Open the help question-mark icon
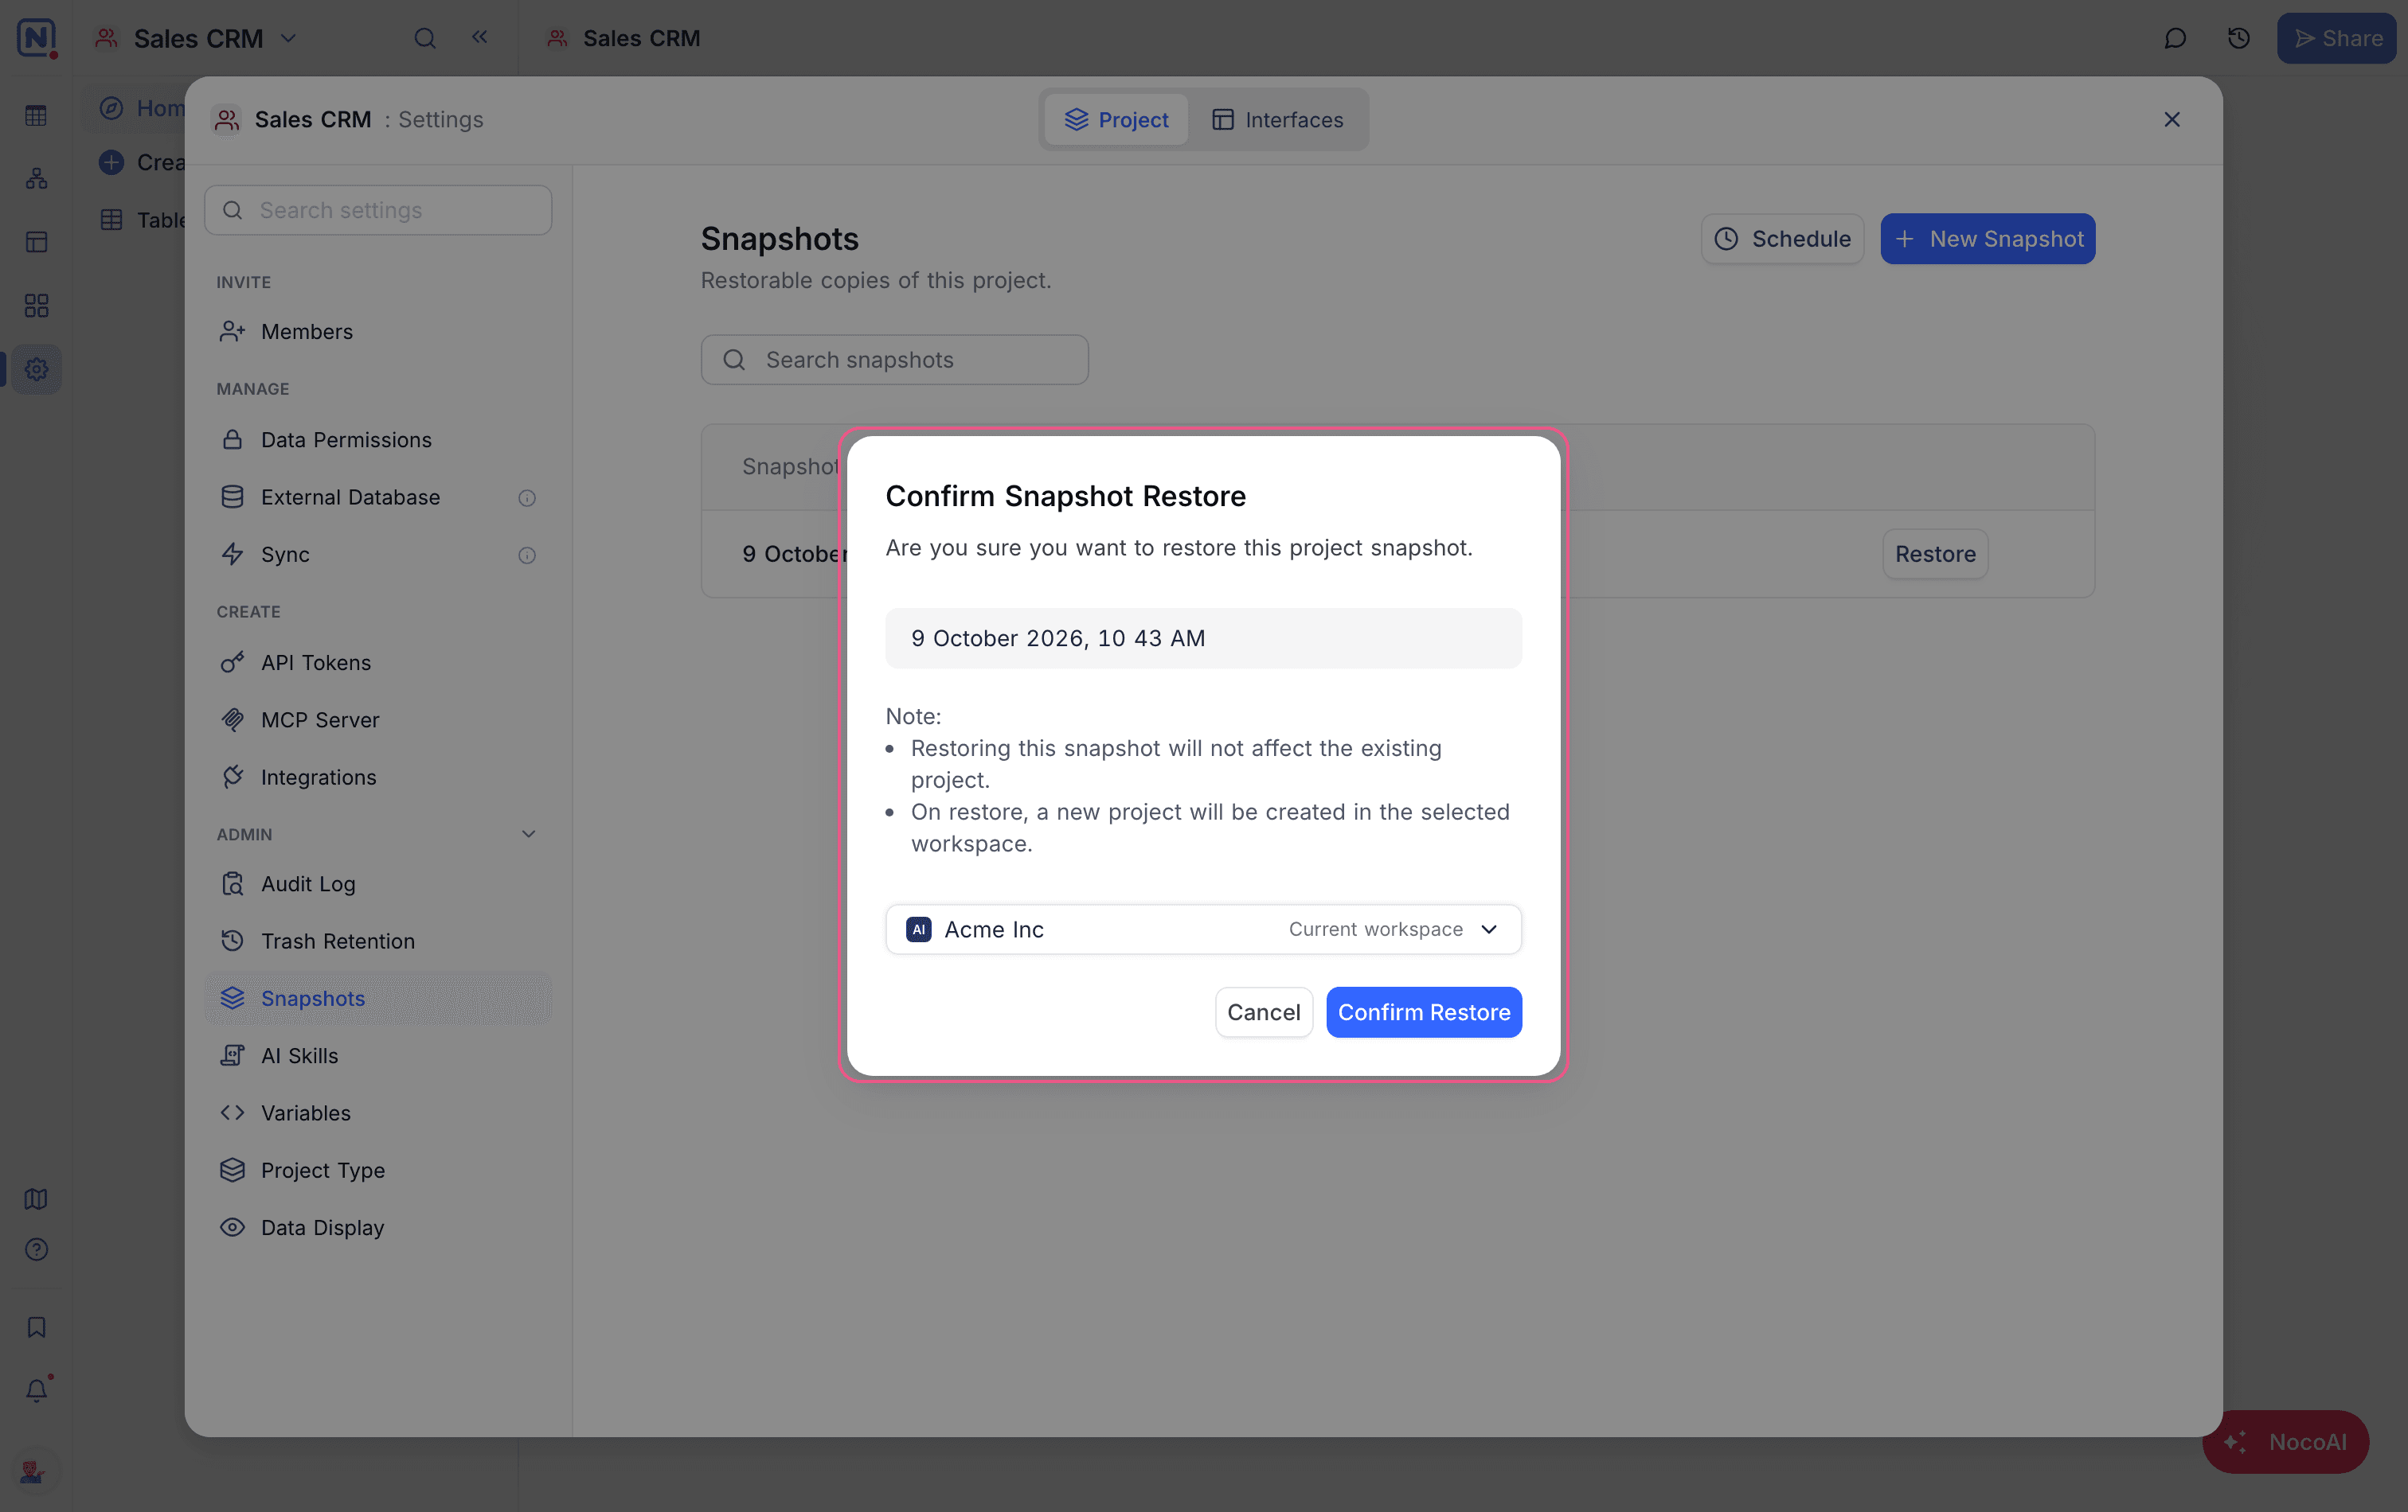The width and height of the screenshot is (2408, 1512). pyautogui.click(x=37, y=1249)
